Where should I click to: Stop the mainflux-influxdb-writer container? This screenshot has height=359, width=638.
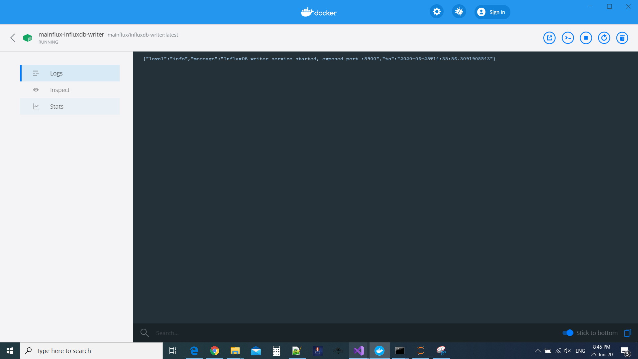click(x=586, y=38)
